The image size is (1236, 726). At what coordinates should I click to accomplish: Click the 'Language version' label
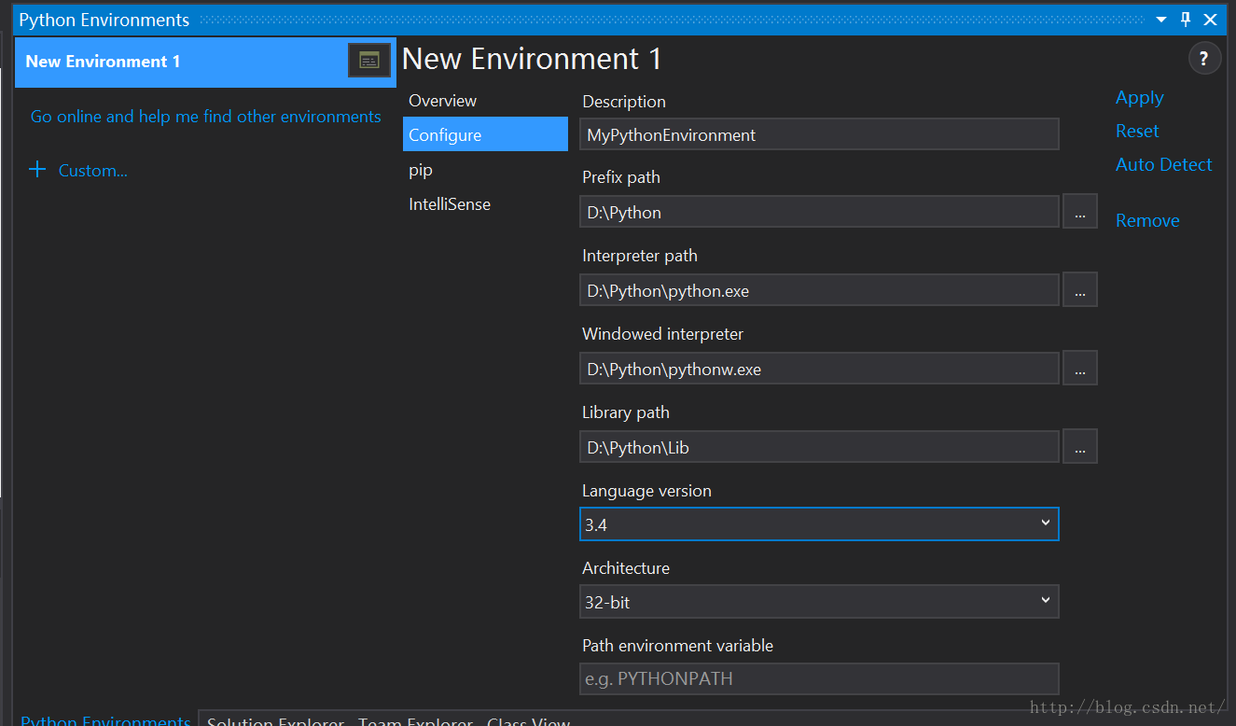coord(646,491)
